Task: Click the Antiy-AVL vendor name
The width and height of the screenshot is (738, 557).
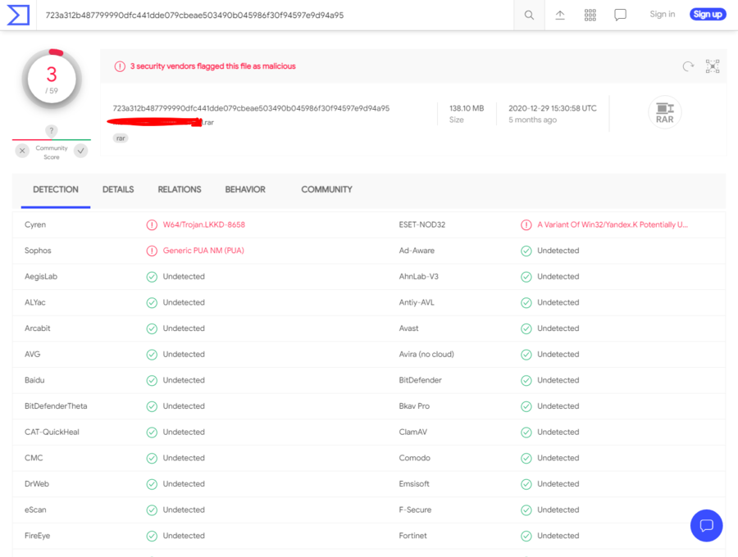Action: click(x=417, y=302)
